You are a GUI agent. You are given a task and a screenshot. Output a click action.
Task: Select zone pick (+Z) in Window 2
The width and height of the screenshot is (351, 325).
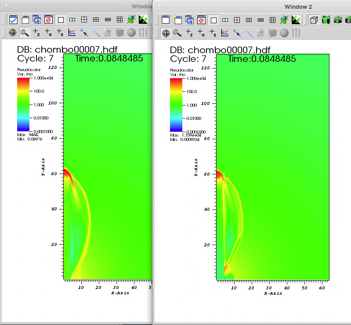[189, 33]
